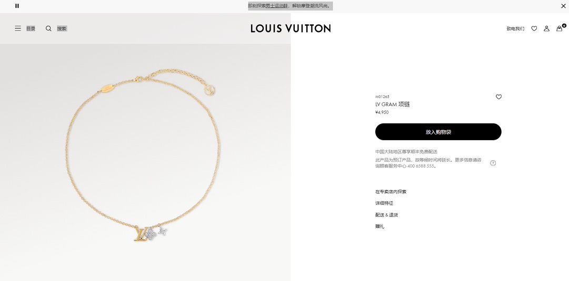This screenshot has width=569, height=281.
Task: Go to Louis Vuitton homepage via logo
Action: point(291,28)
